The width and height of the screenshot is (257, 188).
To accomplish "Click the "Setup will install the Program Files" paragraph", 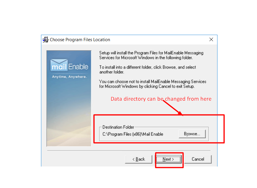I will click(151, 55).
